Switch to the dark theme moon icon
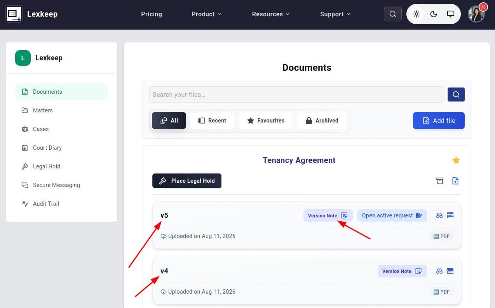 (x=434, y=14)
